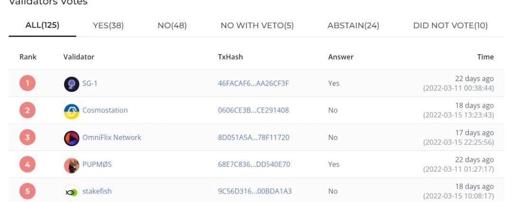Image resolution: width=512 pixels, height=202 pixels.
Task: Click the Cosmostation logo icon
Action: (72, 111)
